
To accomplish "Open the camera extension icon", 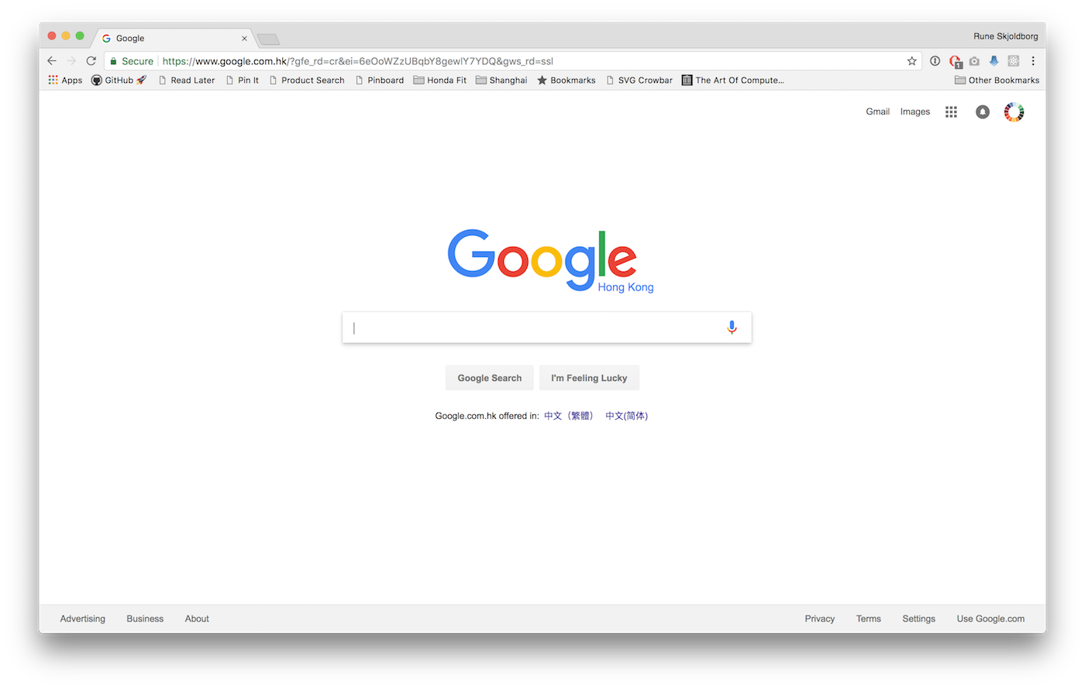I will [x=974, y=61].
